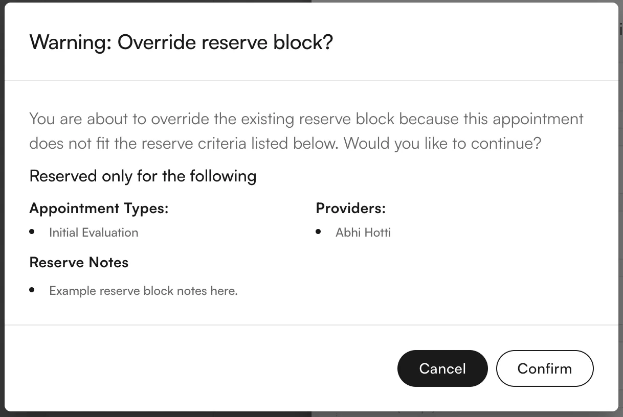Click the Confirm button to override
Image resolution: width=623 pixels, height=417 pixels.
click(544, 368)
